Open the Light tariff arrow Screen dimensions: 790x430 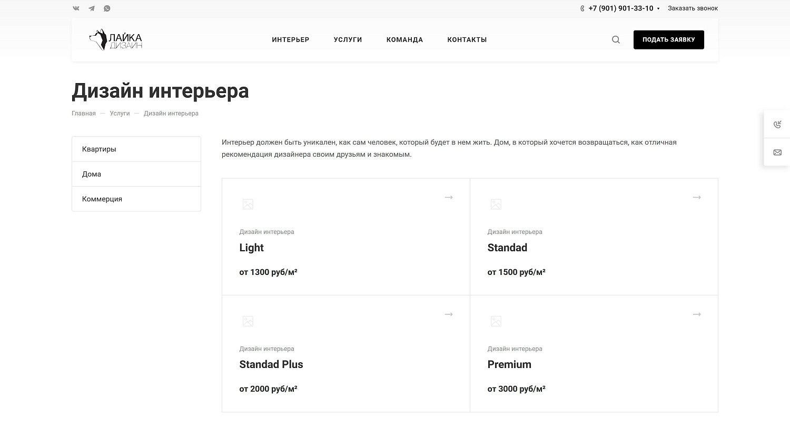click(449, 197)
